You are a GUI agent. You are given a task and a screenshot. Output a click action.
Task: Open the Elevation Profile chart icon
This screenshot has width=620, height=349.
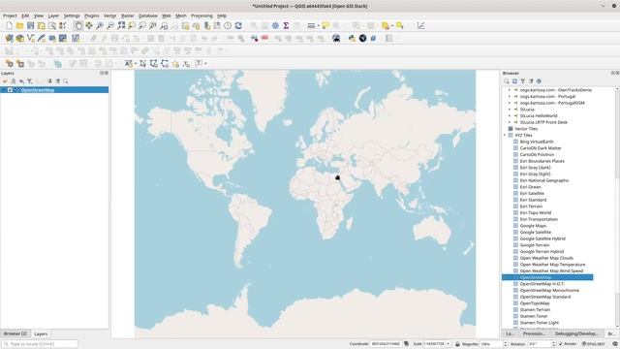point(420,26)
